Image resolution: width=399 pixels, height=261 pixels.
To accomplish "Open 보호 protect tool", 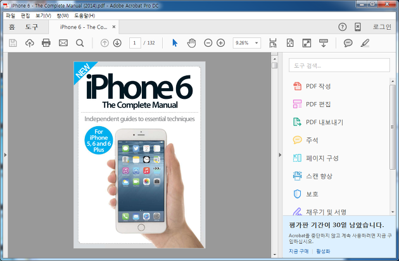I will (305, 194).
